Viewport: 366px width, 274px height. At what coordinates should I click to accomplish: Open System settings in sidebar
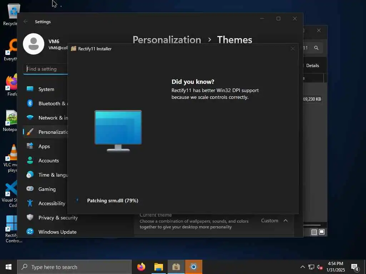[45, 89]
